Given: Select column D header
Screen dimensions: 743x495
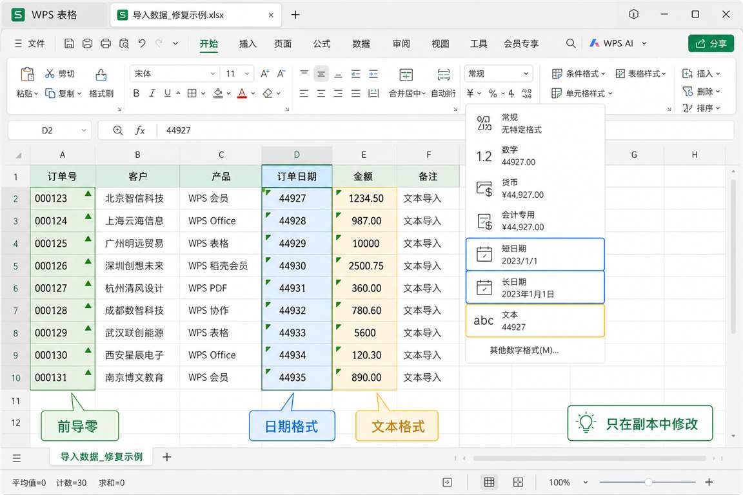Looking at the screenshot, I should pos(297,155).
